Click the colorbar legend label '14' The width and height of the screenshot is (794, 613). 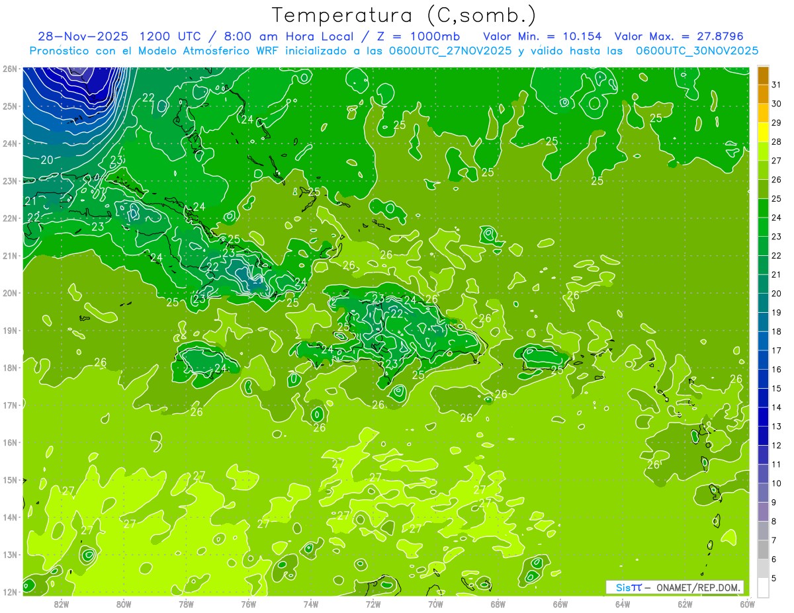[777, 407]
